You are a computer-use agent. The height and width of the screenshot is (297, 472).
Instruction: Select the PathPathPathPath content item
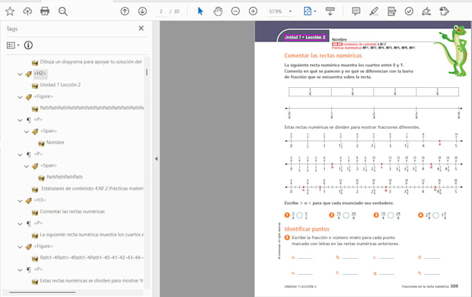pyautogui.click(x=64, y=177)
